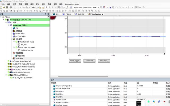Switch to the PLC_PRG editor tab
The image size is (170, 106).
80,14
